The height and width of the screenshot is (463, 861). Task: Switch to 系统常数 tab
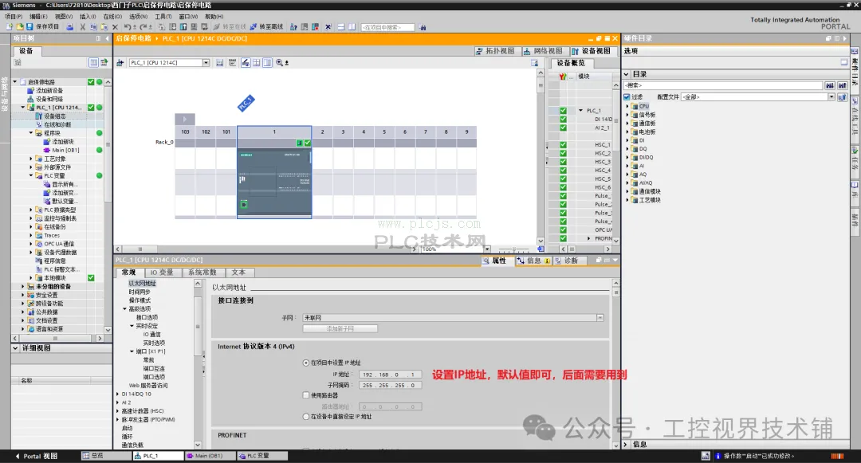click(202, 272)
